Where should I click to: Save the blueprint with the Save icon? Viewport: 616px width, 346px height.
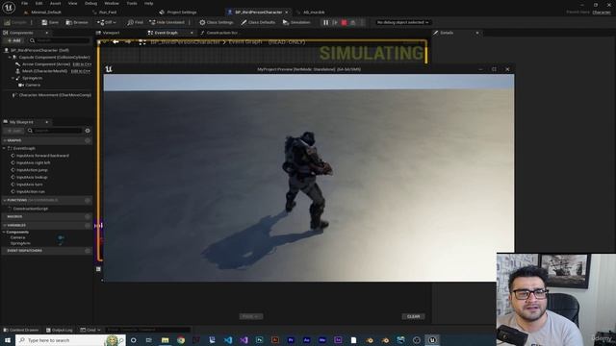(x=50, y=22)
